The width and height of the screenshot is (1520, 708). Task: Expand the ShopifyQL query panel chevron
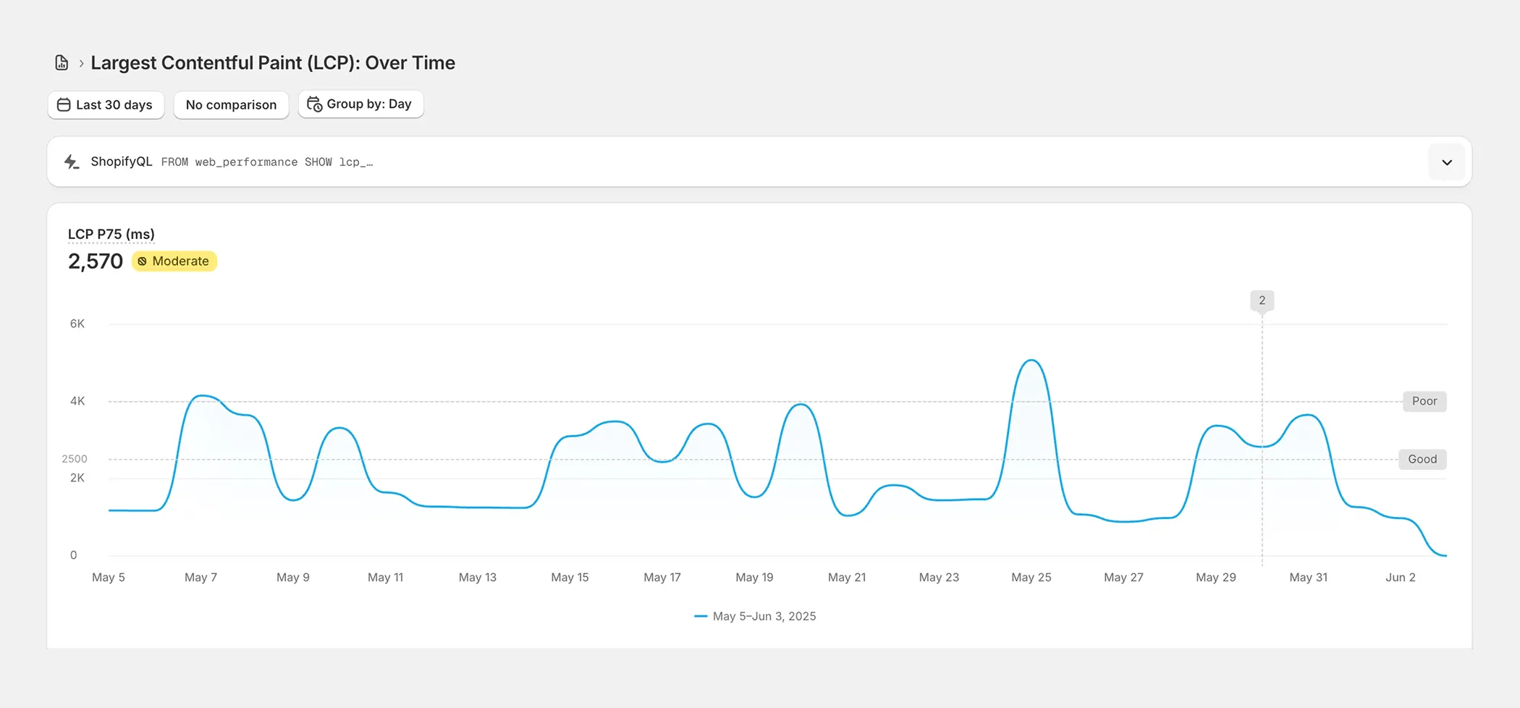[1446, 161]
